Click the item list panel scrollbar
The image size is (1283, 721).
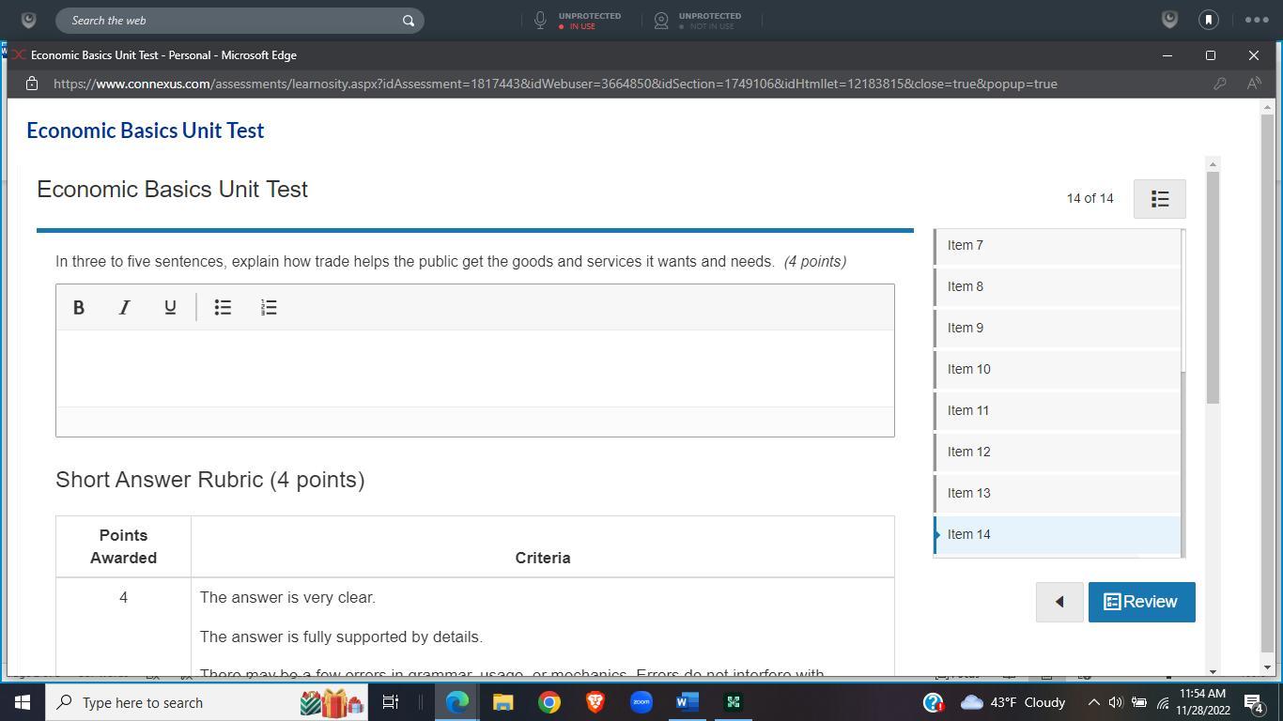(x=1183, y=300)
